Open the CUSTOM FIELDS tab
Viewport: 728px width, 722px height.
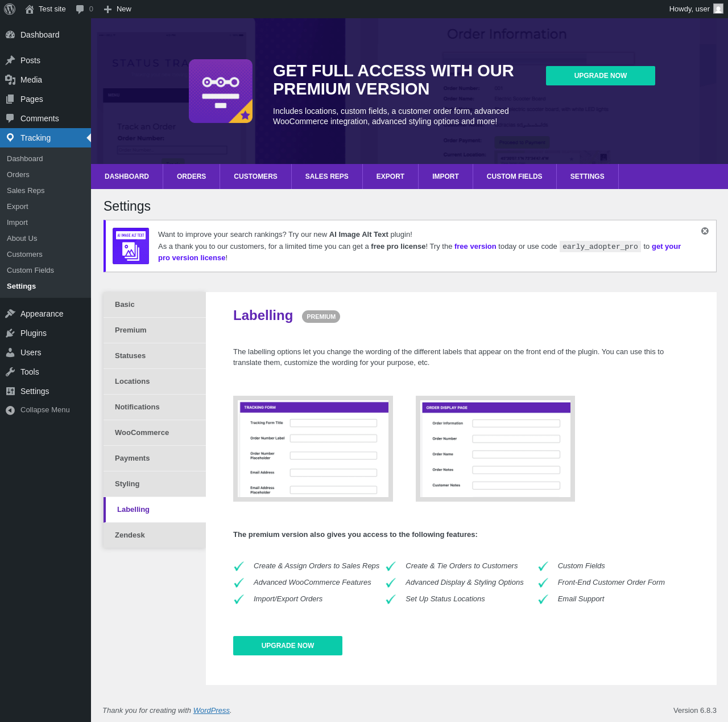tap(515, 177)
